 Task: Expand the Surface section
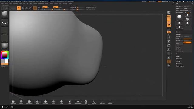[178, 56]
